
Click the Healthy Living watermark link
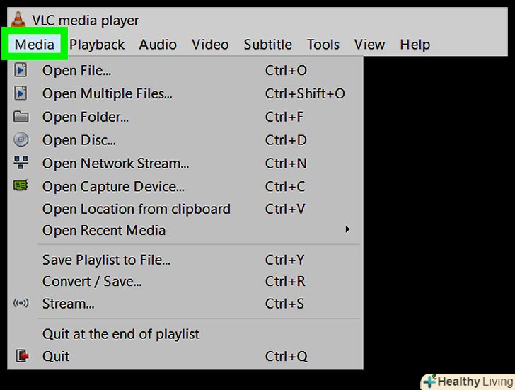[468, 382]
